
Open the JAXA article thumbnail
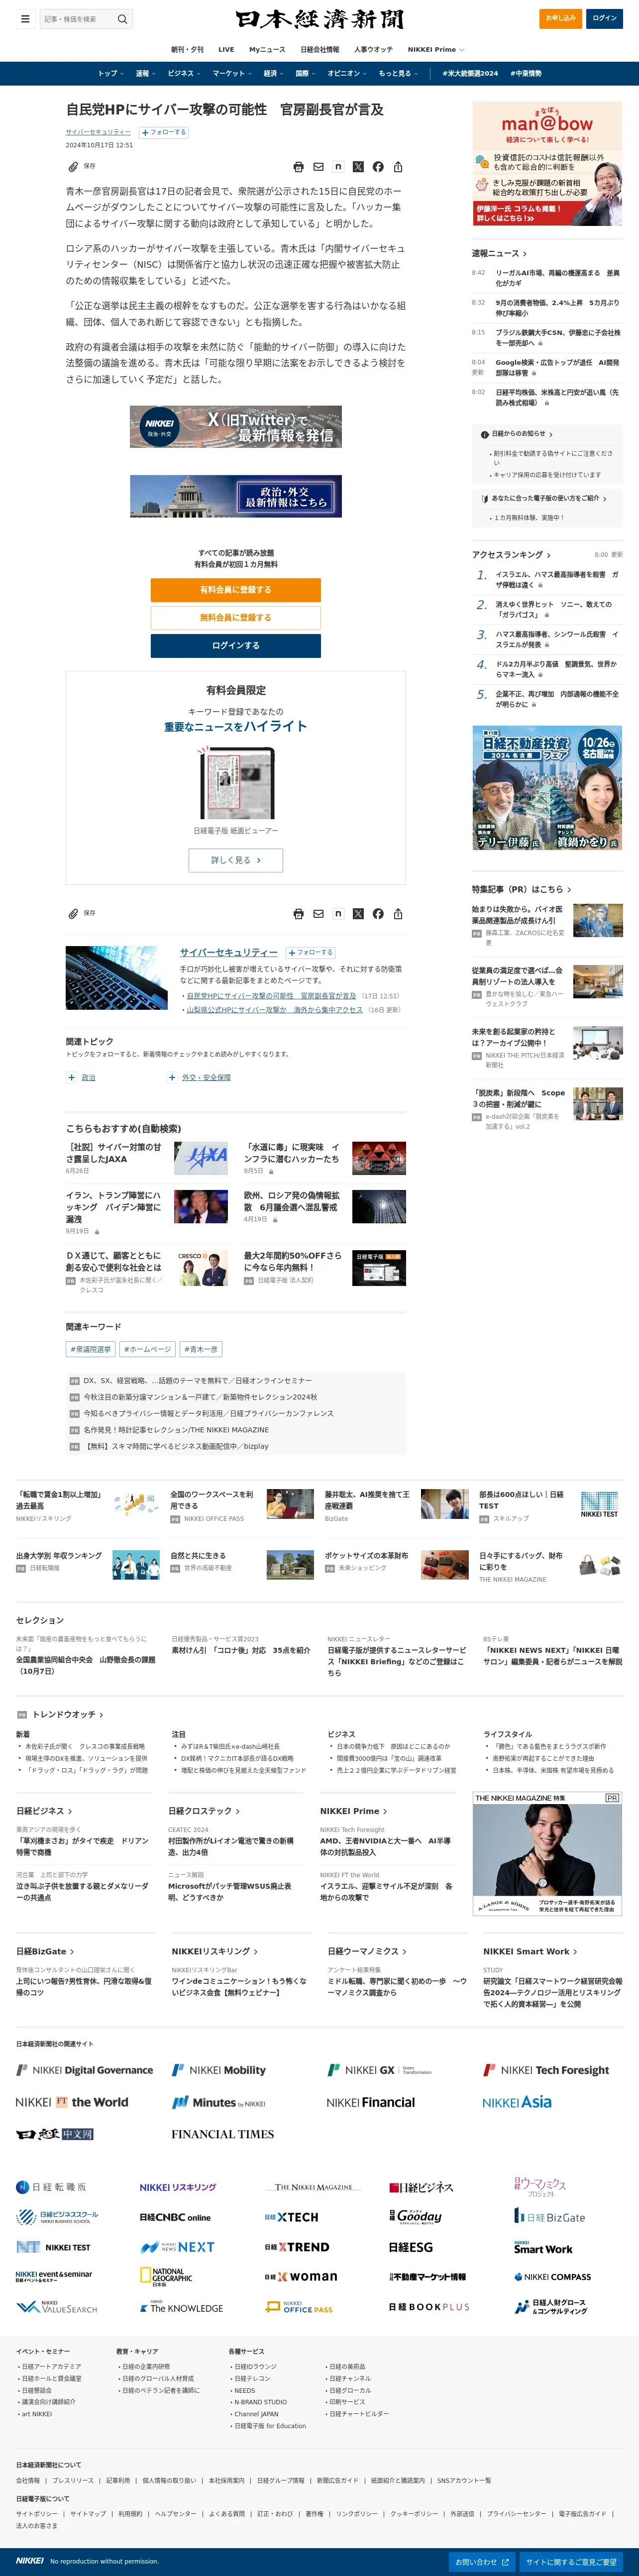[201, 1158]
